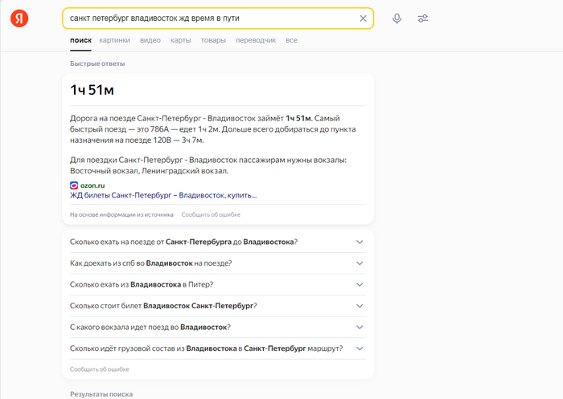Viewport: 563px width, 399px height.
Task: Click the ozon.ru favicon icon
Action: (x=74, y=185)
